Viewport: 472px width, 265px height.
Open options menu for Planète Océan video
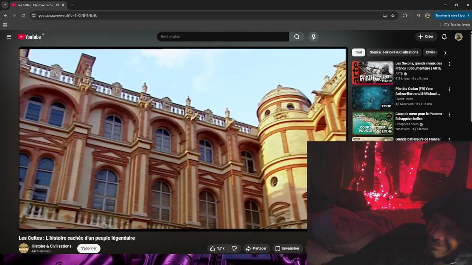[449, 89]
